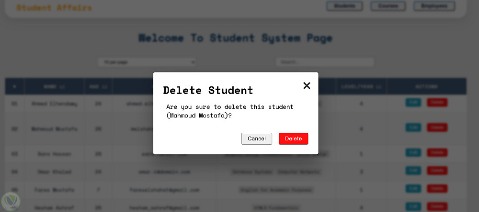Sort table by the Age column icon
Image resolution: width=479 pixels, height=212 pixels.
pyautogui.click(x=104, y=87)
